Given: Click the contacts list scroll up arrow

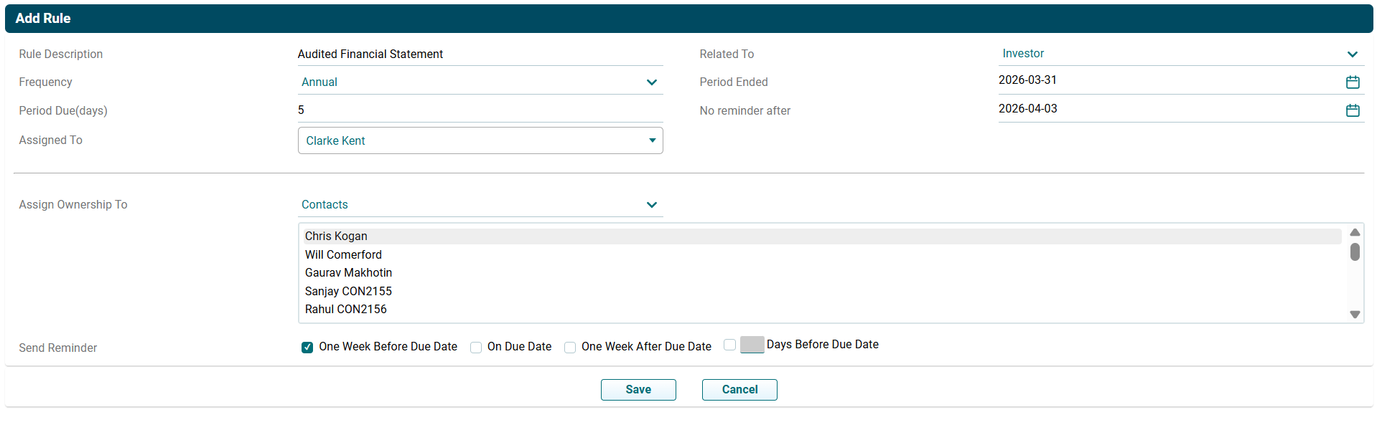Looking at the screenshot, I should 1354,232.
